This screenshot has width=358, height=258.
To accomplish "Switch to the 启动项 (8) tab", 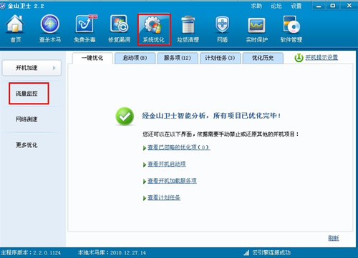I will click(135, 58).
